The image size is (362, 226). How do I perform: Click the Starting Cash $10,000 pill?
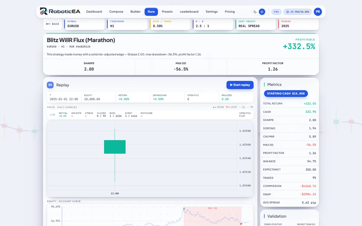pyautogui.click(x=286, y=94)
